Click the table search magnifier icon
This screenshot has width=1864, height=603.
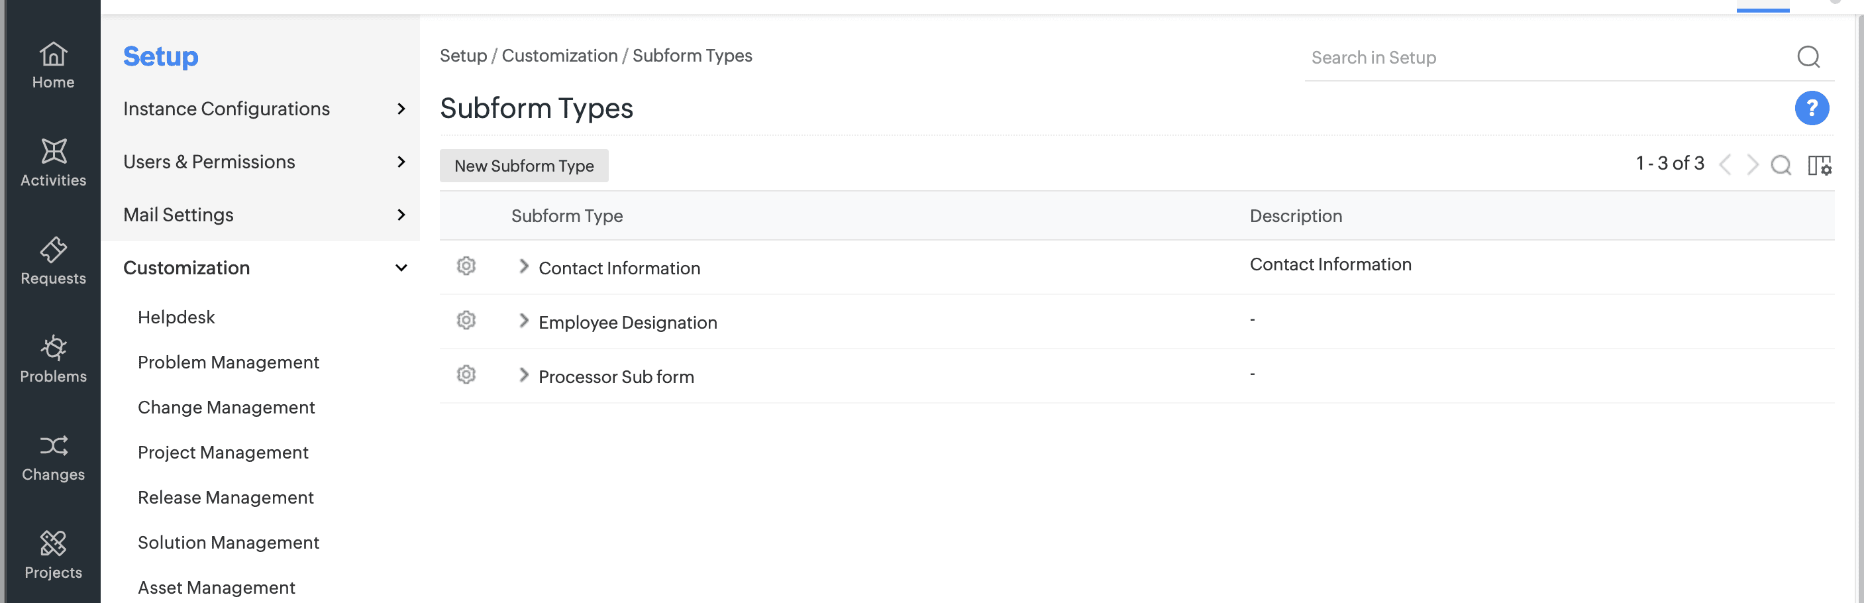(x=1781, y=166)
